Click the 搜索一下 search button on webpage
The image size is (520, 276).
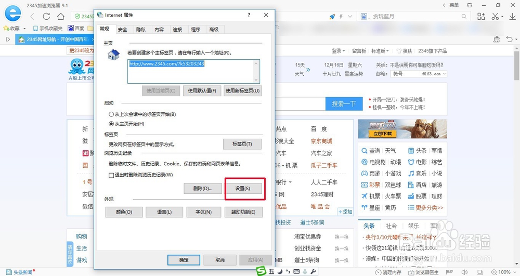pyautogui.click(x=344, y=104)
